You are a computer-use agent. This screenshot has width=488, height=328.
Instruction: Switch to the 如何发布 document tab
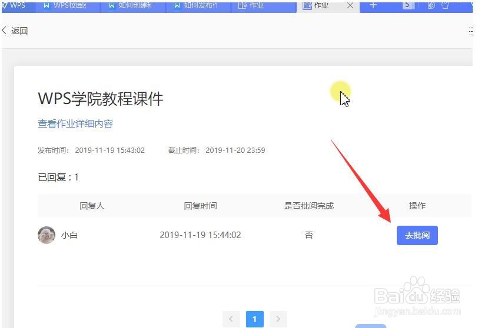tap(198, 6)
